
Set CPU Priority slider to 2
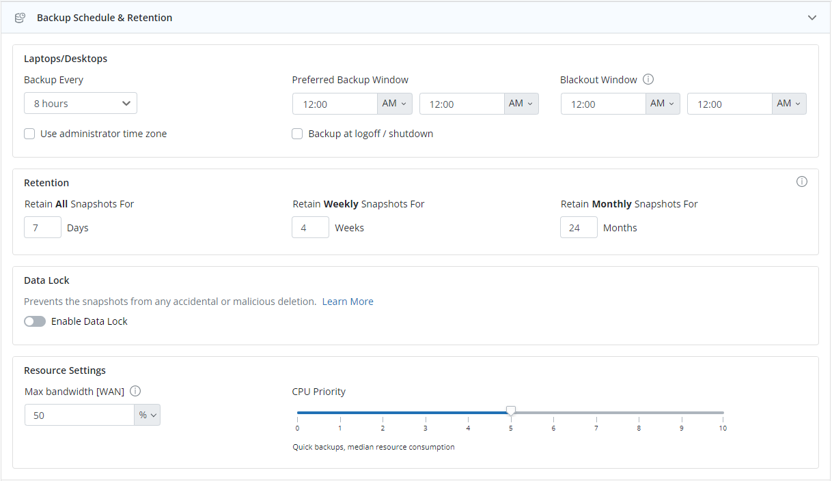[x=383, y=413]
